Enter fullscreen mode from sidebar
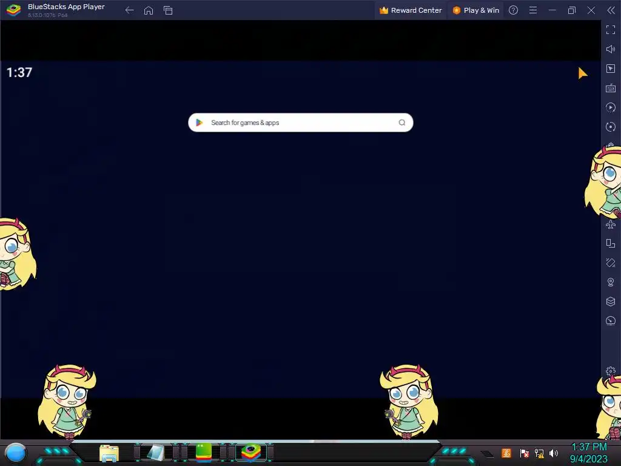The width and height of the screenshot is (621, 466). tap(611, 30)
